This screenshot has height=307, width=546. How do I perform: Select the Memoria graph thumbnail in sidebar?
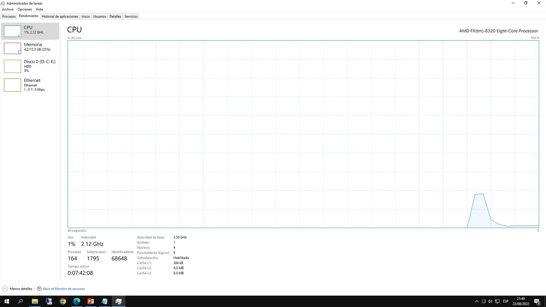pos(12,48)
